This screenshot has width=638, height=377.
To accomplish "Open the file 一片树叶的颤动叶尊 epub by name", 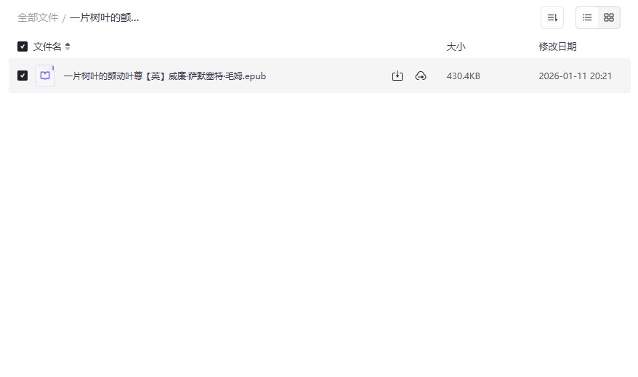I will pos(165,76).
